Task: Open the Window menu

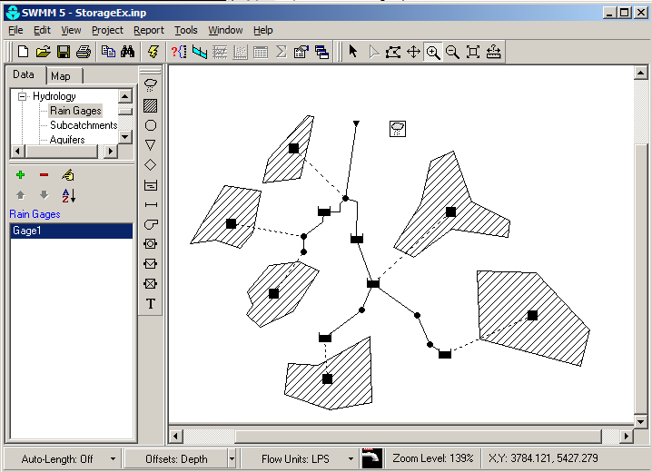Action: (225, 30)
